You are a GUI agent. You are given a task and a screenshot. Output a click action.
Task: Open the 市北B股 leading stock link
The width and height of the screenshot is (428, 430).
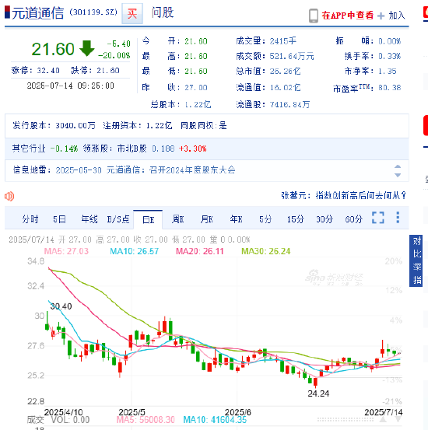coord(132,149)
